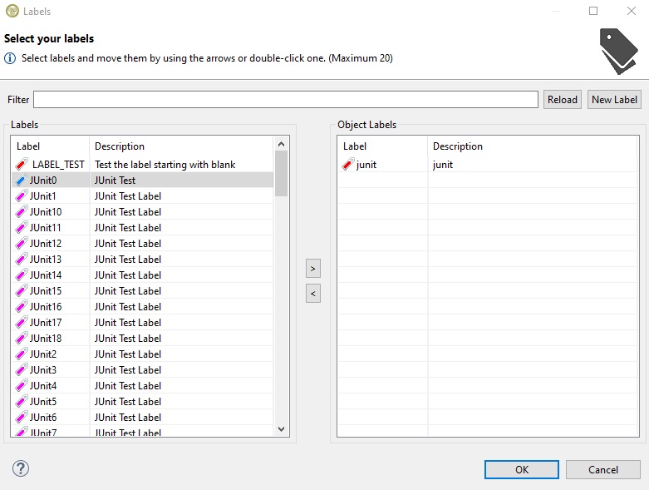Move selected label right with > arrow

313,269
